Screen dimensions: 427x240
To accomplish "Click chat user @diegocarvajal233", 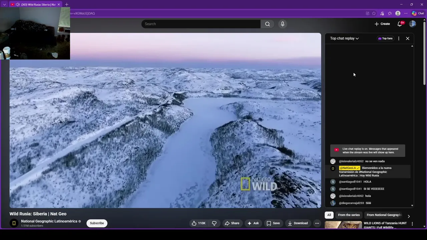I will pyautogui.click(x=351, y=203).
